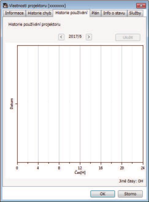Screen dimensions: 149x202
Task: Click the 8 hour axis label
Action: [x=59, y=168]
